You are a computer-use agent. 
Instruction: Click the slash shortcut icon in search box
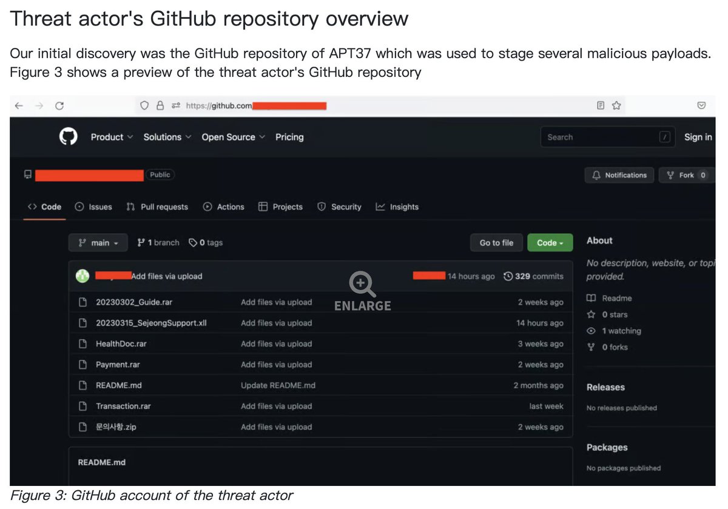(x=666, y=138)
